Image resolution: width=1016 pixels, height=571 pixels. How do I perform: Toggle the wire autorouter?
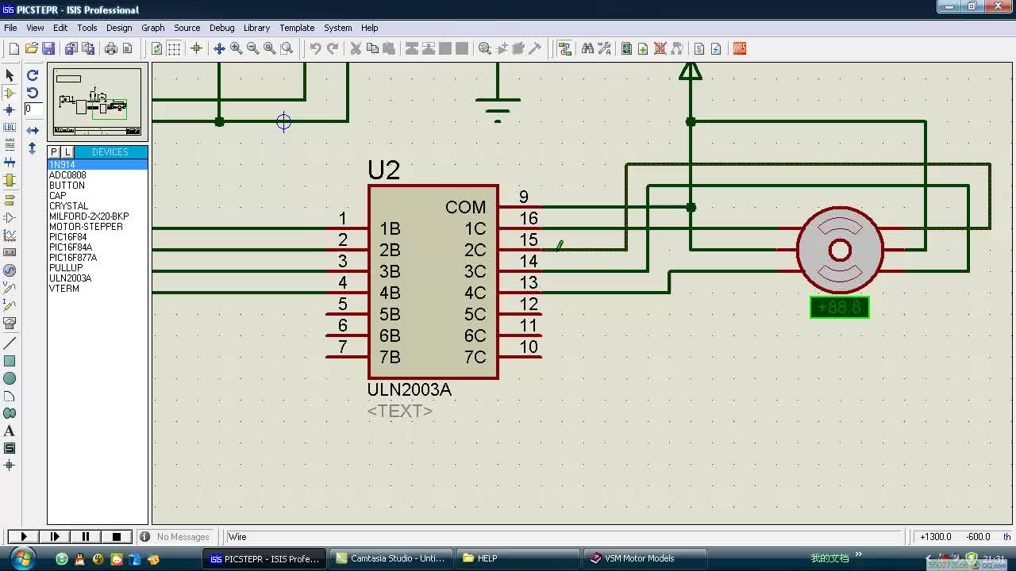pos(564,48)
